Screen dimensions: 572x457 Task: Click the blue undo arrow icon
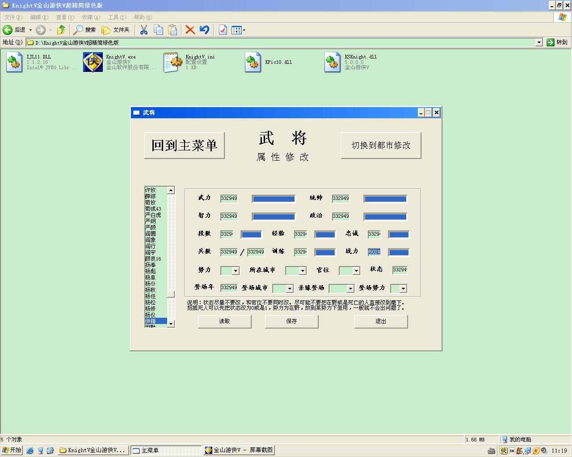205,30
